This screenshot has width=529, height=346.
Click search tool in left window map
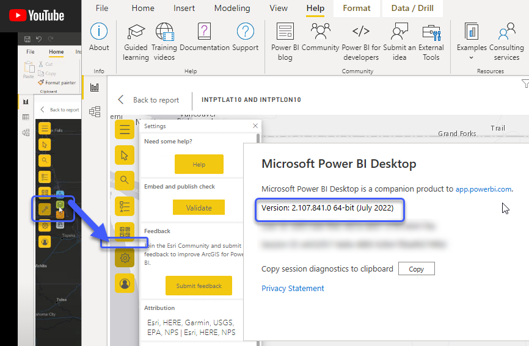pos(45,160)
